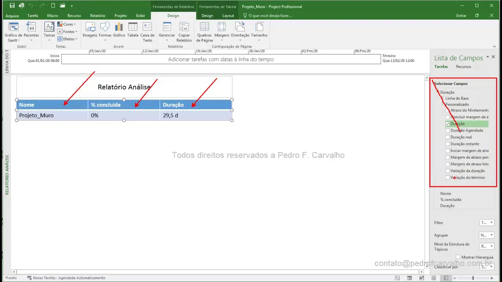Switch to Task Usage view in status bar
The image size is (502, 282).
coord(409,278)
